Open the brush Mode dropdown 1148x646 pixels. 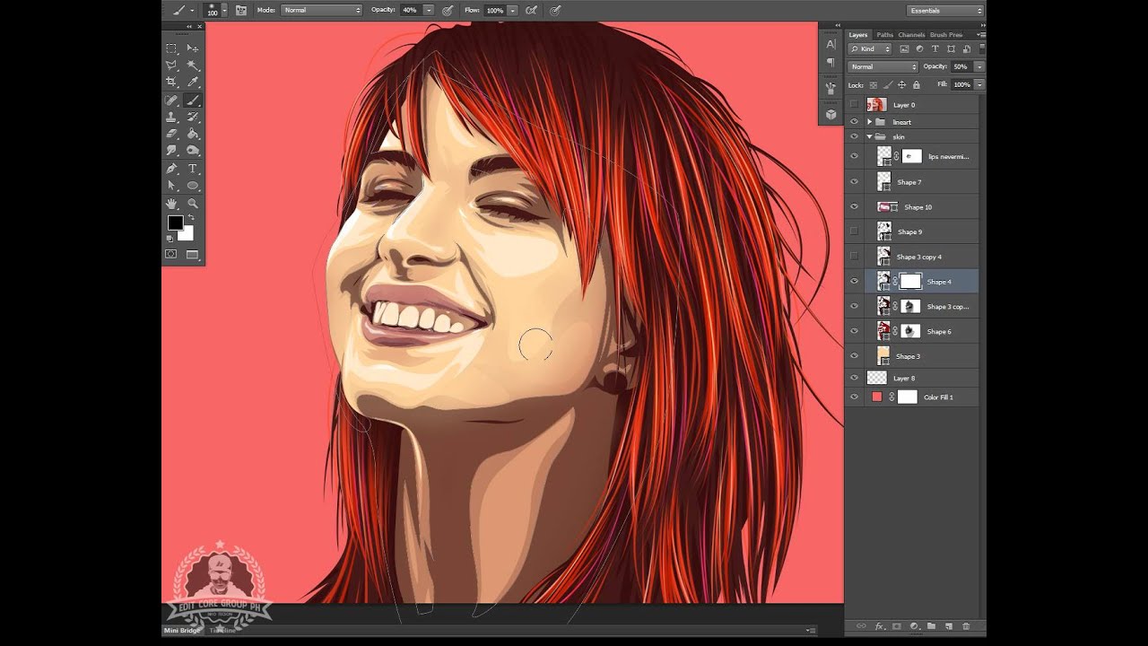click(321, 10)
